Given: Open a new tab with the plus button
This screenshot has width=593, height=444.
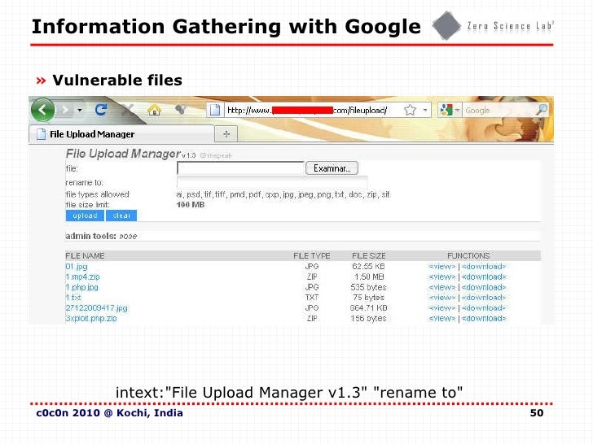Looking at the screenshot, I should [226, 134].
